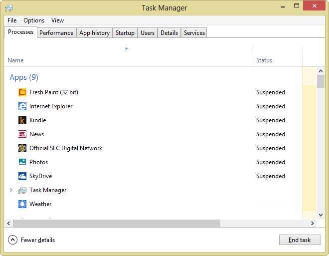The image size is (329, 256).
Task: Select the Kindle row text
Action: point(38,120)
